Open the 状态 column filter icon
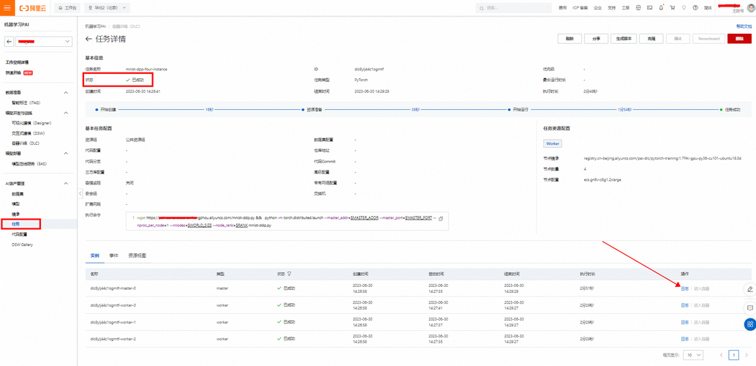Image resolution: width=756 pixels, height=366 pixels. coord(288,273)
